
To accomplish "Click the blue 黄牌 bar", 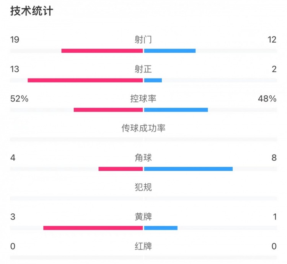I will point(161,228).
